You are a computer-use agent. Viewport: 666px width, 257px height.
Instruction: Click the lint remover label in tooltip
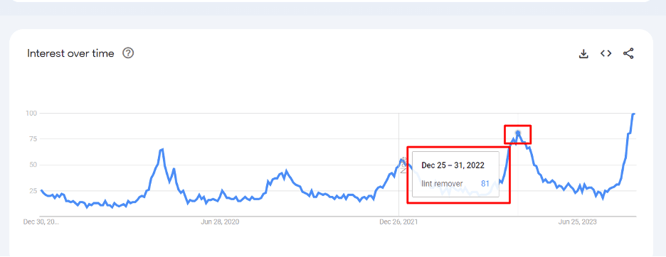tap(442, 184)
